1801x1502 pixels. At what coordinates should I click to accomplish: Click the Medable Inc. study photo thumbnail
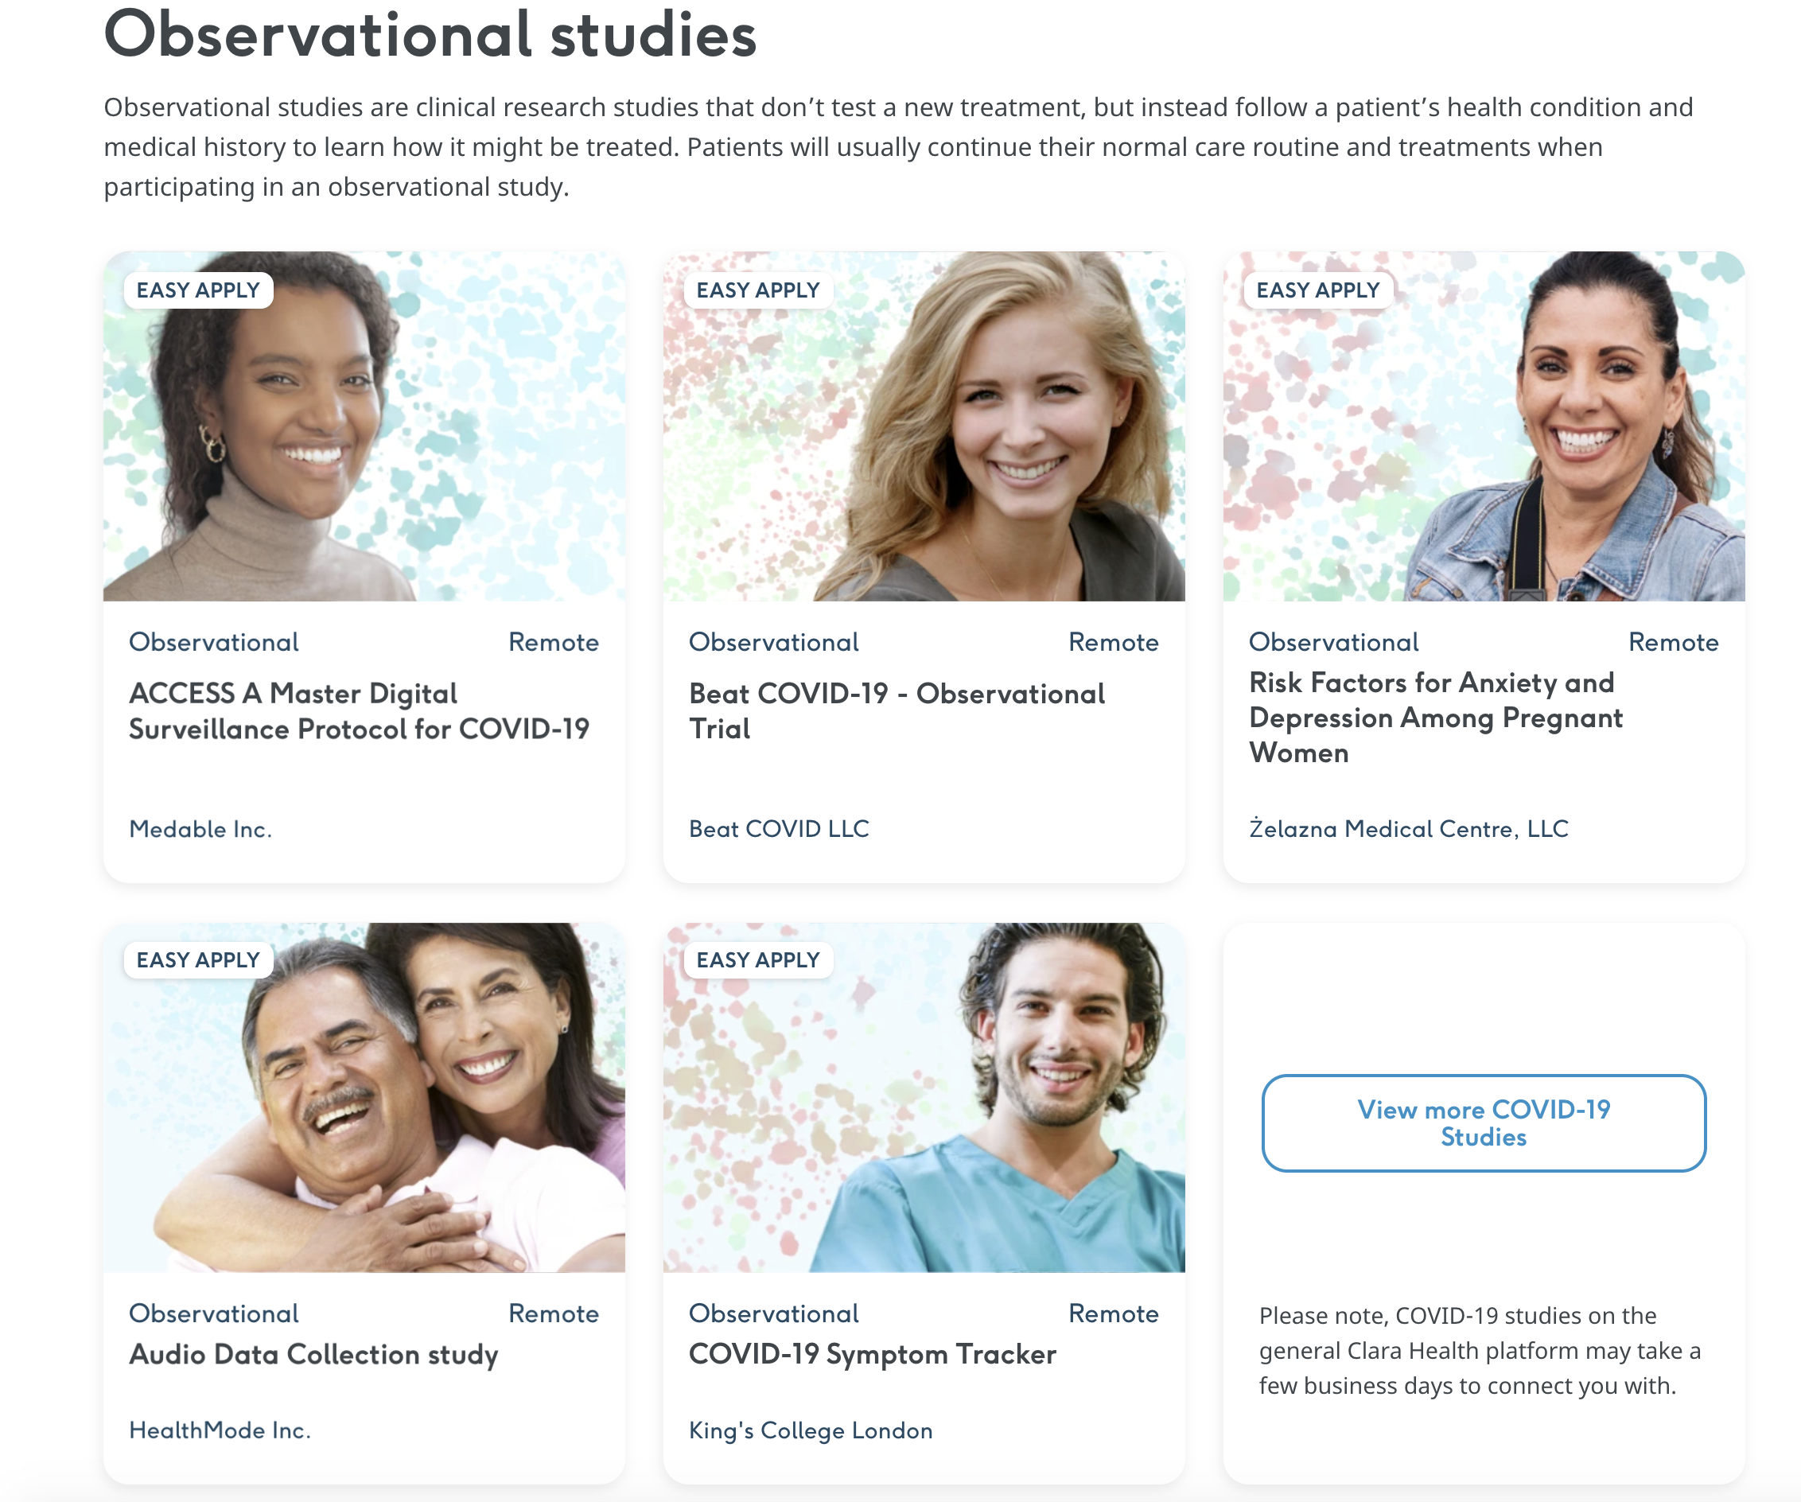(364, 426)
